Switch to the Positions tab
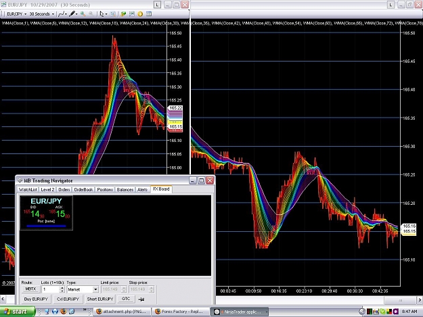 (x=105, y=190)
